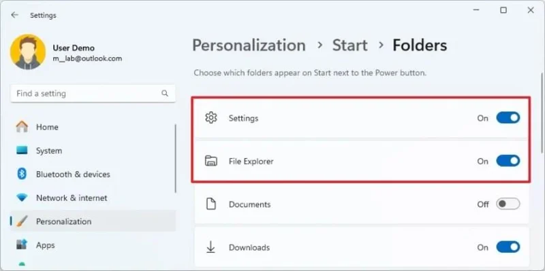Click the main page vertical scrollbar

(542, 112)
